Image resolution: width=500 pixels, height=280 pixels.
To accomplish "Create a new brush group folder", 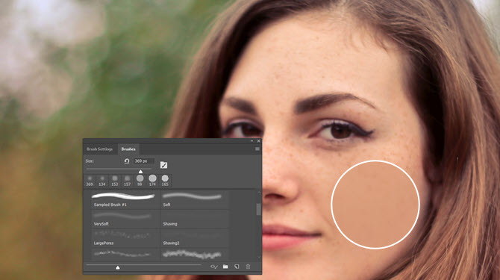I will 225,267.
